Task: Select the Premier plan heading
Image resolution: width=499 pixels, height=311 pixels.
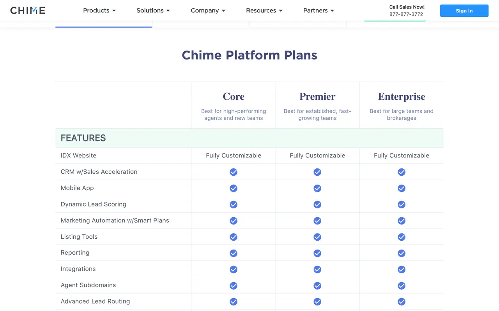Action: point(317,96)
